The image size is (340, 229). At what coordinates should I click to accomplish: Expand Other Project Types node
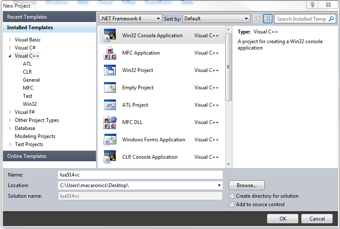pos(10,120)
